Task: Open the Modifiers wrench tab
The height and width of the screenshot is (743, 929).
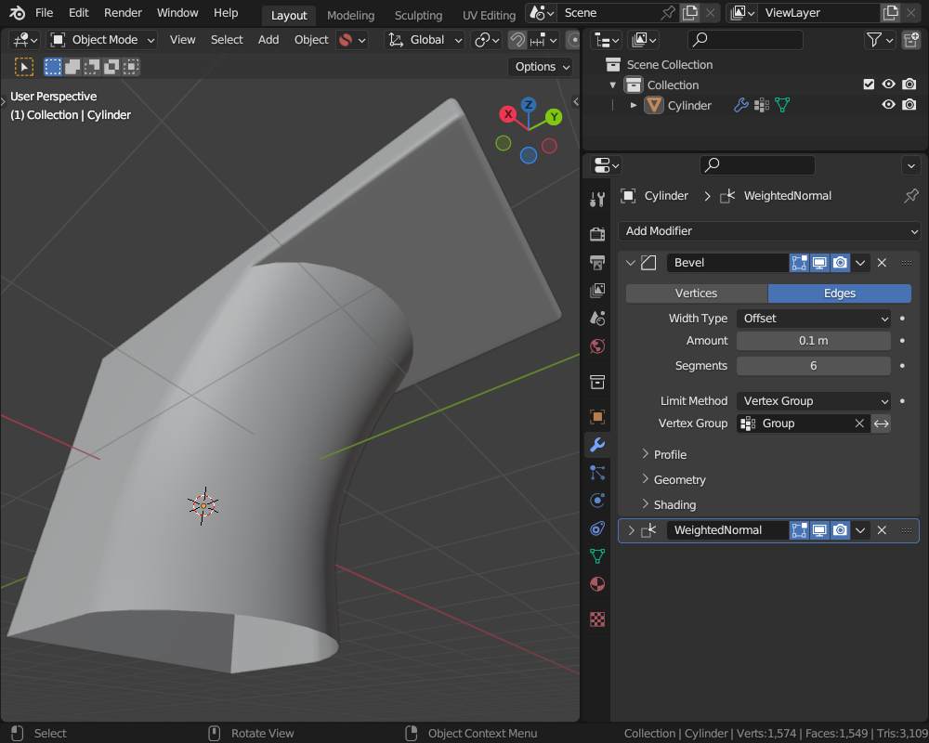Action: point(597,444)
